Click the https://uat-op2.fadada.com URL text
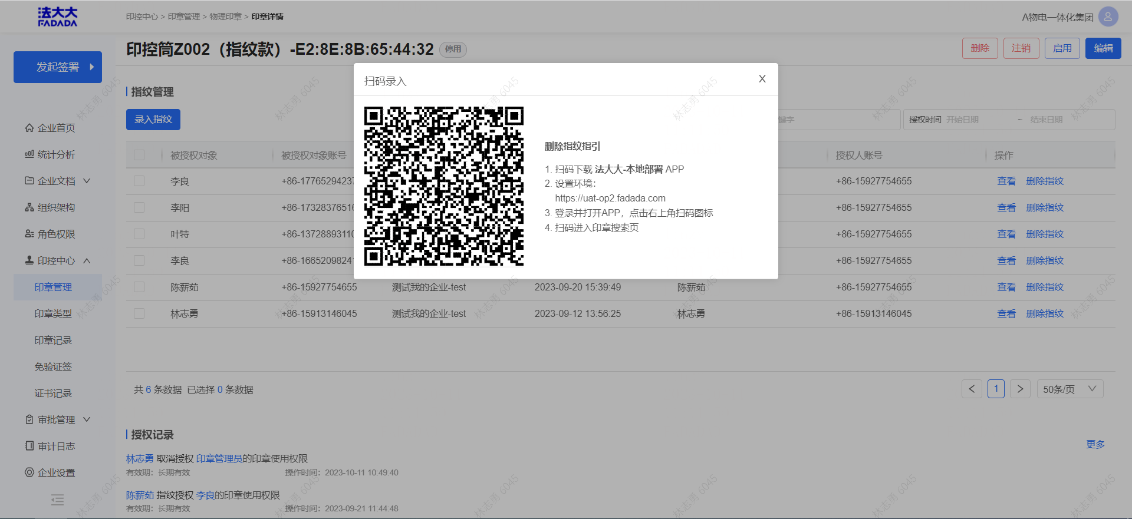Screen dimensions: 1132x519 [x=610, y=199]
